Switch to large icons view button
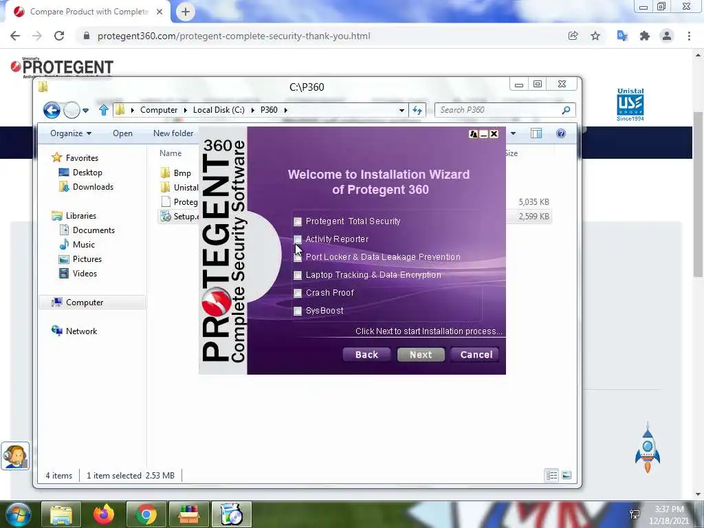704x528 pixels. [x=566, y=475]
